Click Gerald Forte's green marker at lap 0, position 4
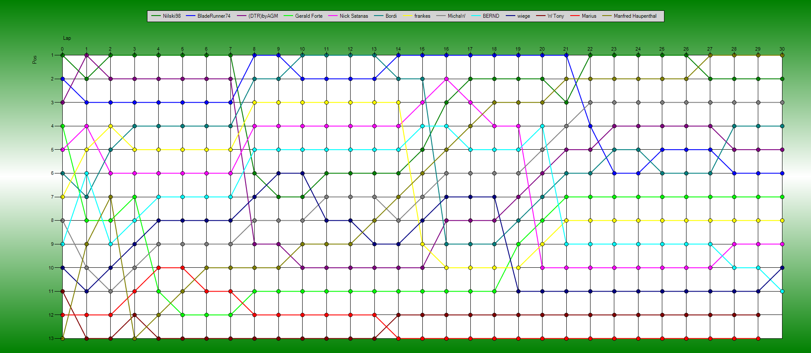This screenshot has width=811, height=353. (x=62, y=126)
